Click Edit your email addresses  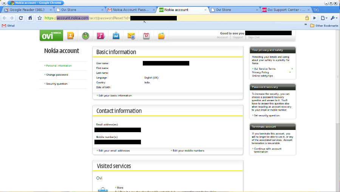(x=114, y=151)
